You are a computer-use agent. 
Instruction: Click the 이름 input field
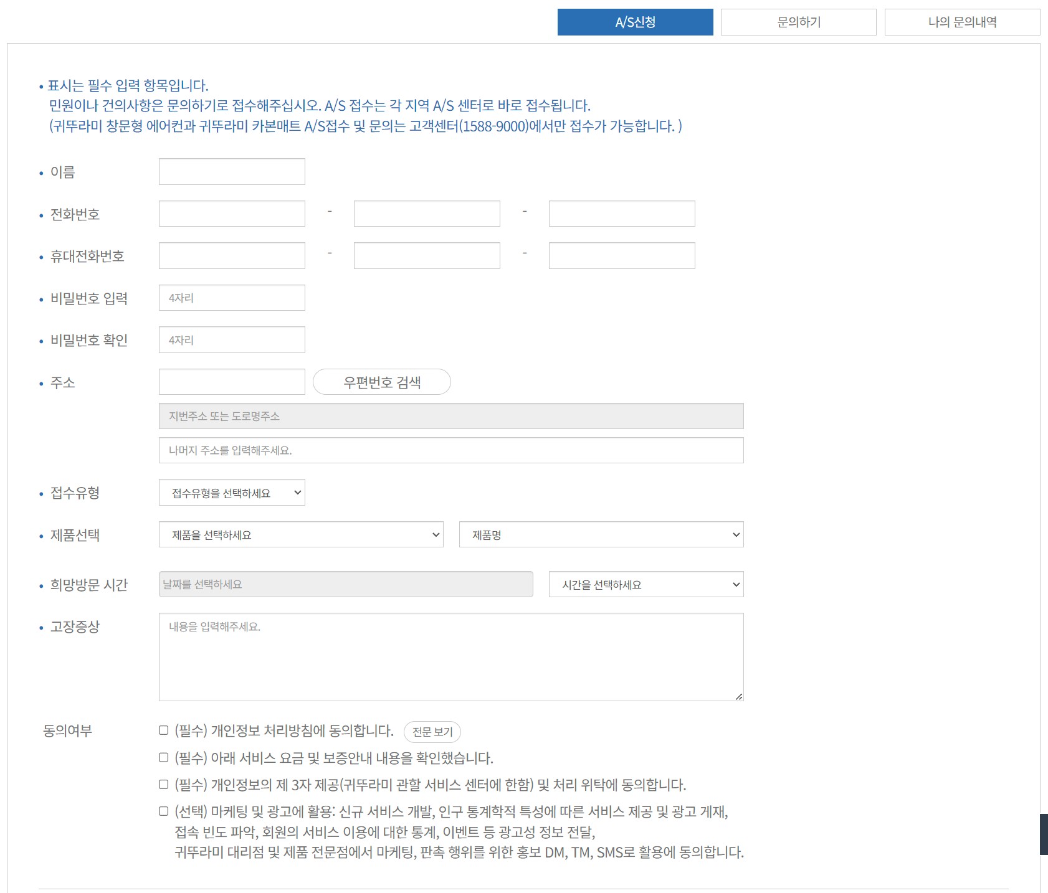pyautogui.click(x=231, y=171)
